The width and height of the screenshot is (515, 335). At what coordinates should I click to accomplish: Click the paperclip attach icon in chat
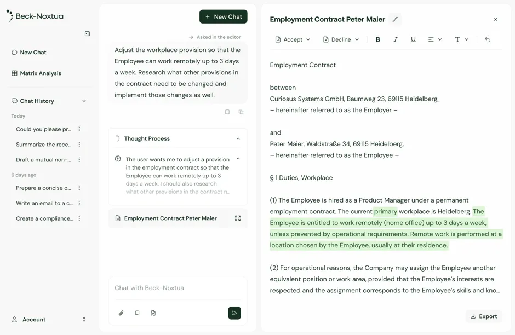point(121,313)
